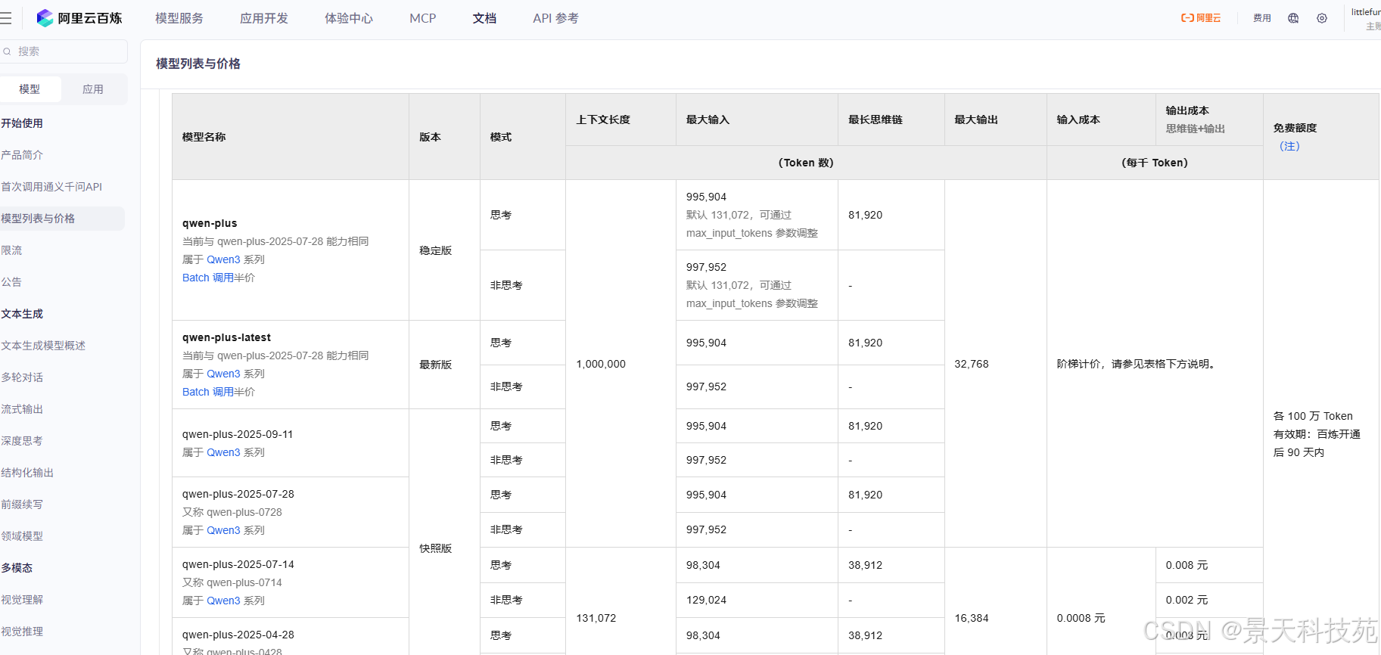
Task: Open 视觉推理 in sidebar
Action: click(x=22, y=632)
